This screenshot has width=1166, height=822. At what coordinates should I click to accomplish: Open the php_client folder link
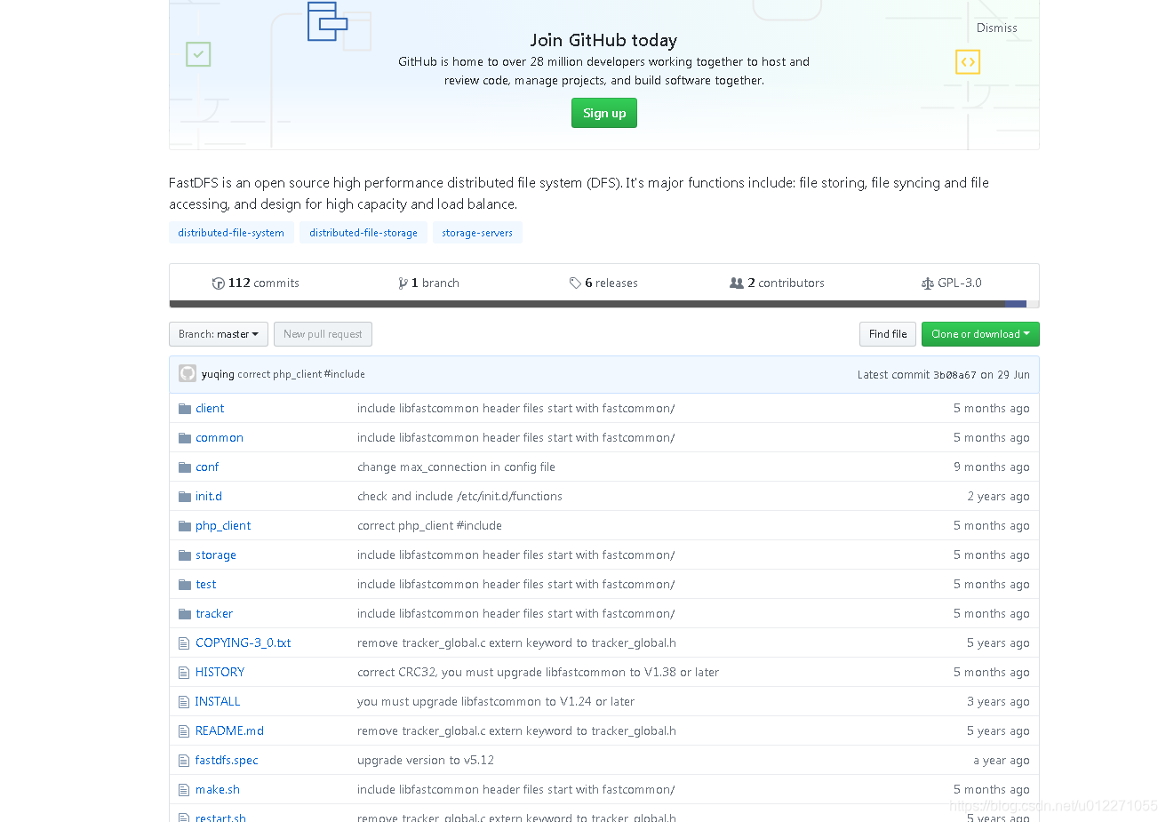tap(223, 526)
